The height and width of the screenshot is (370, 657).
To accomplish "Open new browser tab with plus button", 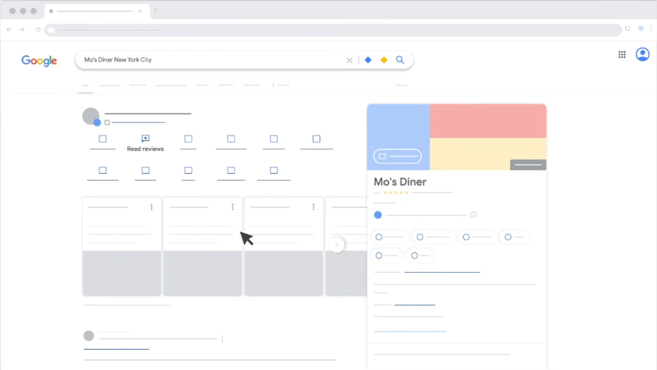I will coord(155,11).
